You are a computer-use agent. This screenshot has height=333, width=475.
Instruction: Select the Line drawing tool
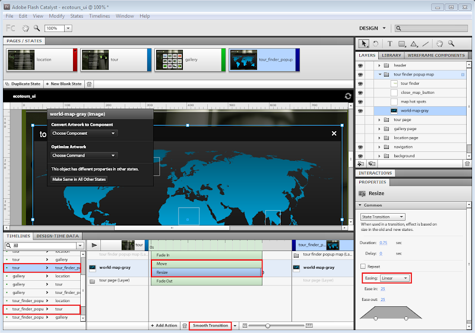pos(426,43)
